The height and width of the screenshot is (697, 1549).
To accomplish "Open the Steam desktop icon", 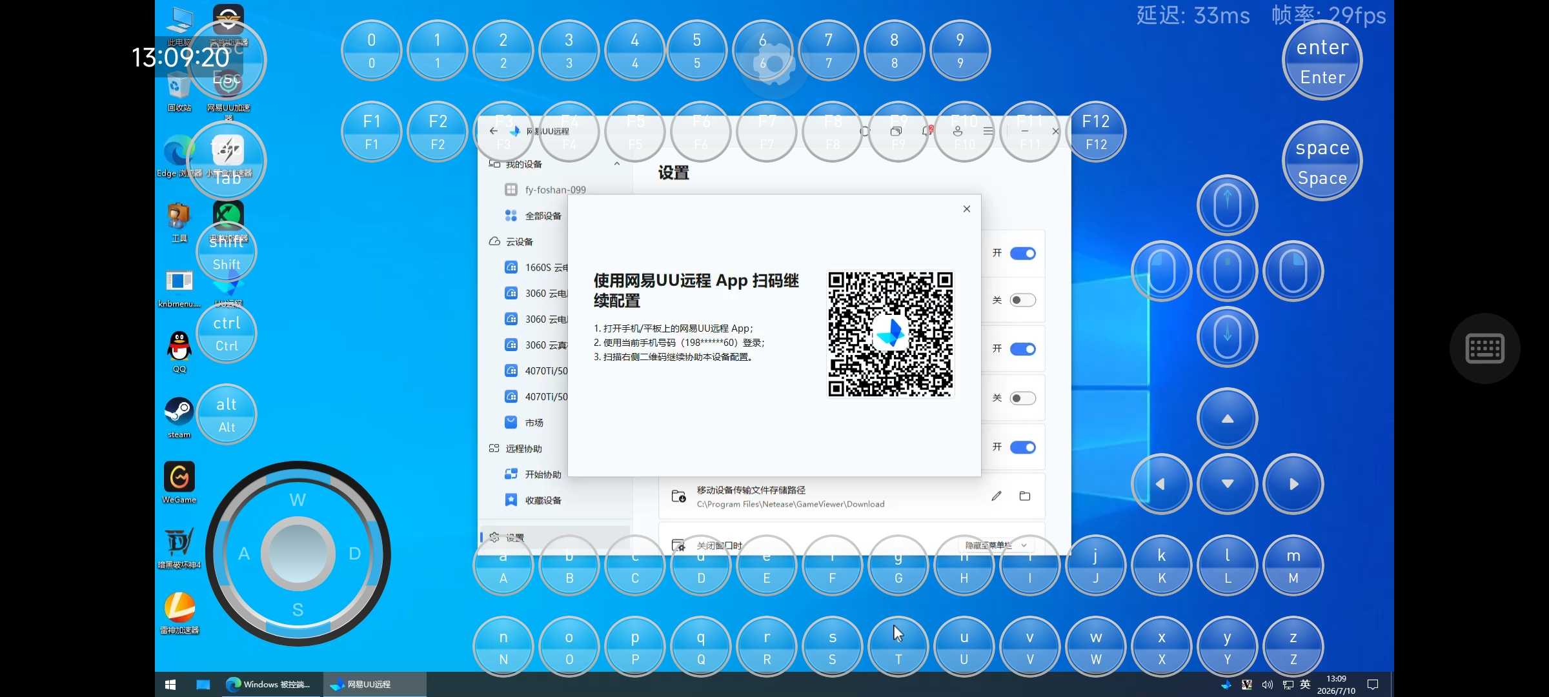I will (x=179, y=418).
